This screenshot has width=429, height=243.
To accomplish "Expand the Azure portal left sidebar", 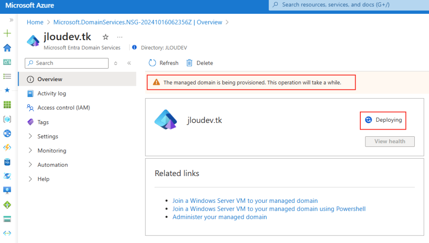I will click(x=11, y=20).
